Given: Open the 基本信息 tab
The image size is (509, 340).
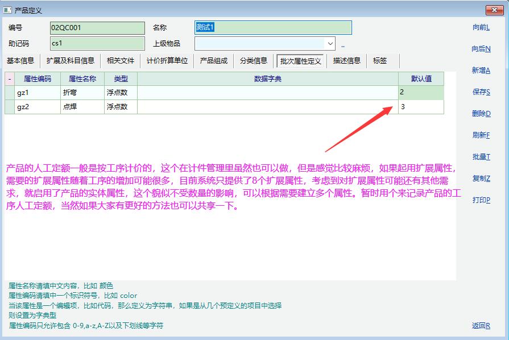Looking at the screenshot, I should (x=20, y=61).
